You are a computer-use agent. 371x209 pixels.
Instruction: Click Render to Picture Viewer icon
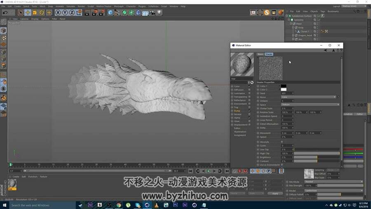point(94,13)
